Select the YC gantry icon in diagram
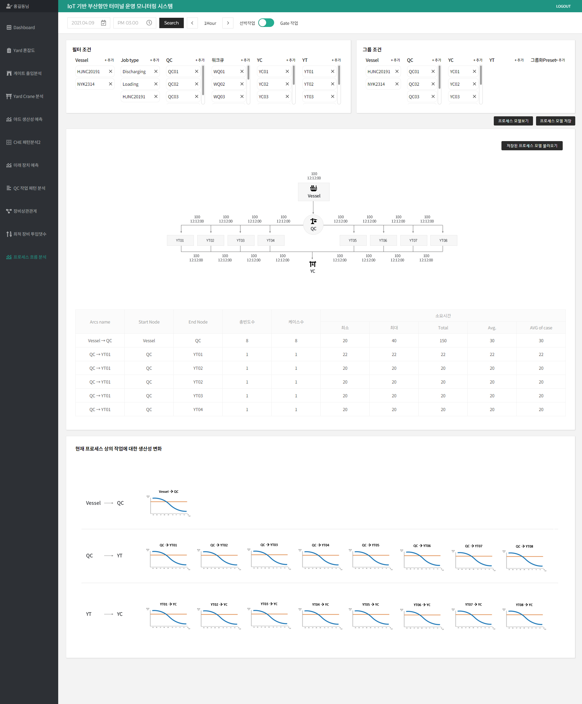 (x=312, y=264)
